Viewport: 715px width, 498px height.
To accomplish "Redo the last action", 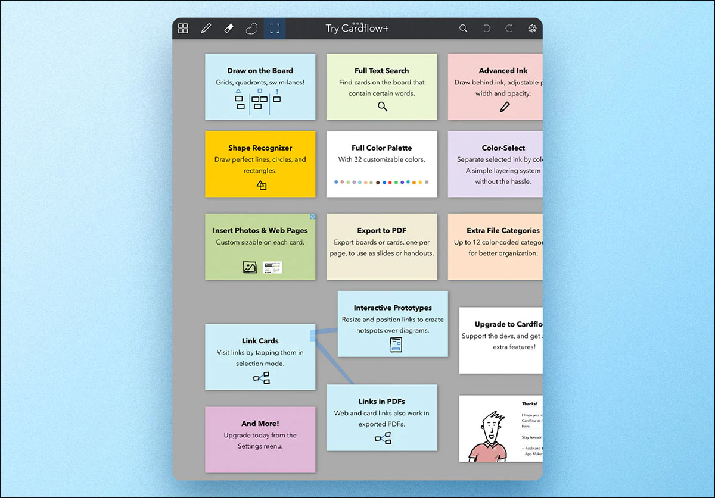I will click(509, 29).
